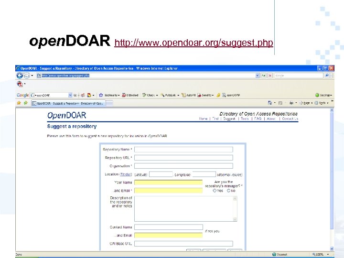Open the FAQ navigation link
Screen dimensions: 344x258
coord(258,118)
